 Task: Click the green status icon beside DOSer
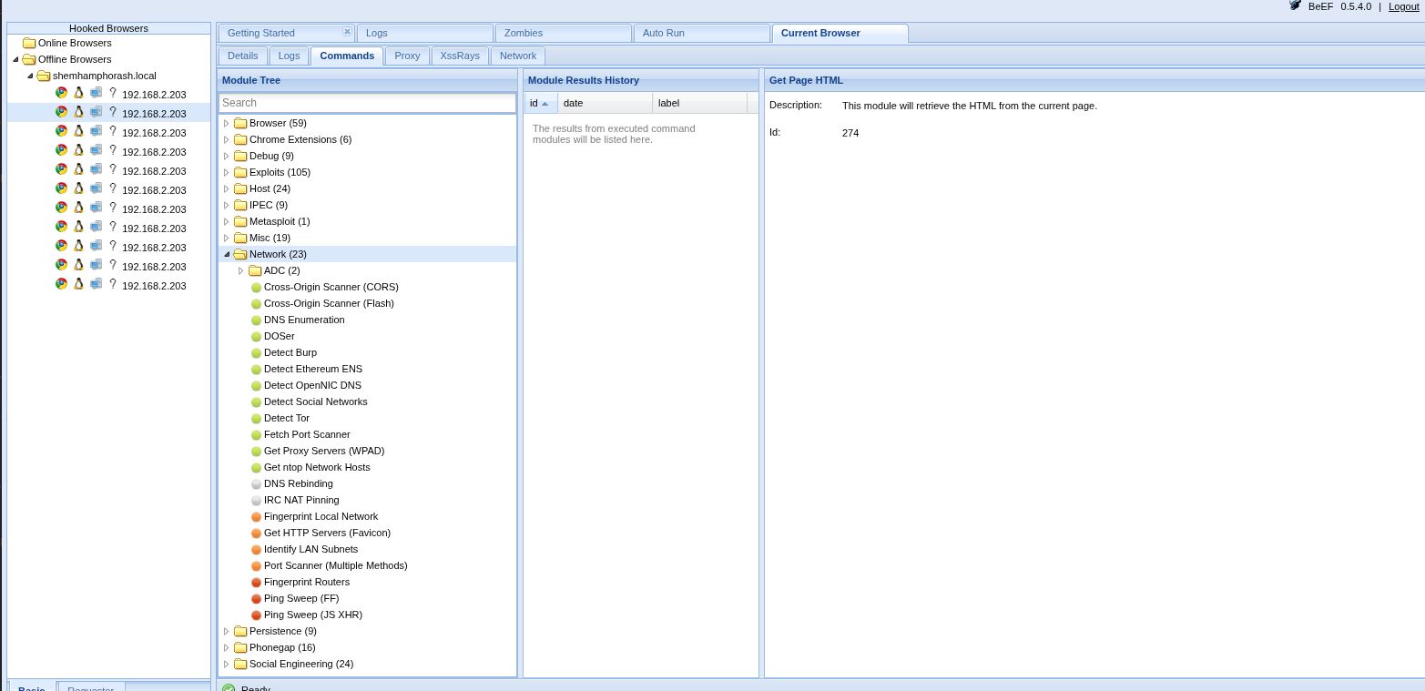coord(256,337)
